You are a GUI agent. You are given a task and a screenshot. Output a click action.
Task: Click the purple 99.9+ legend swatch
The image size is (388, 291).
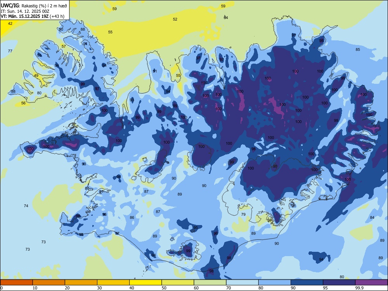point(371,282)
